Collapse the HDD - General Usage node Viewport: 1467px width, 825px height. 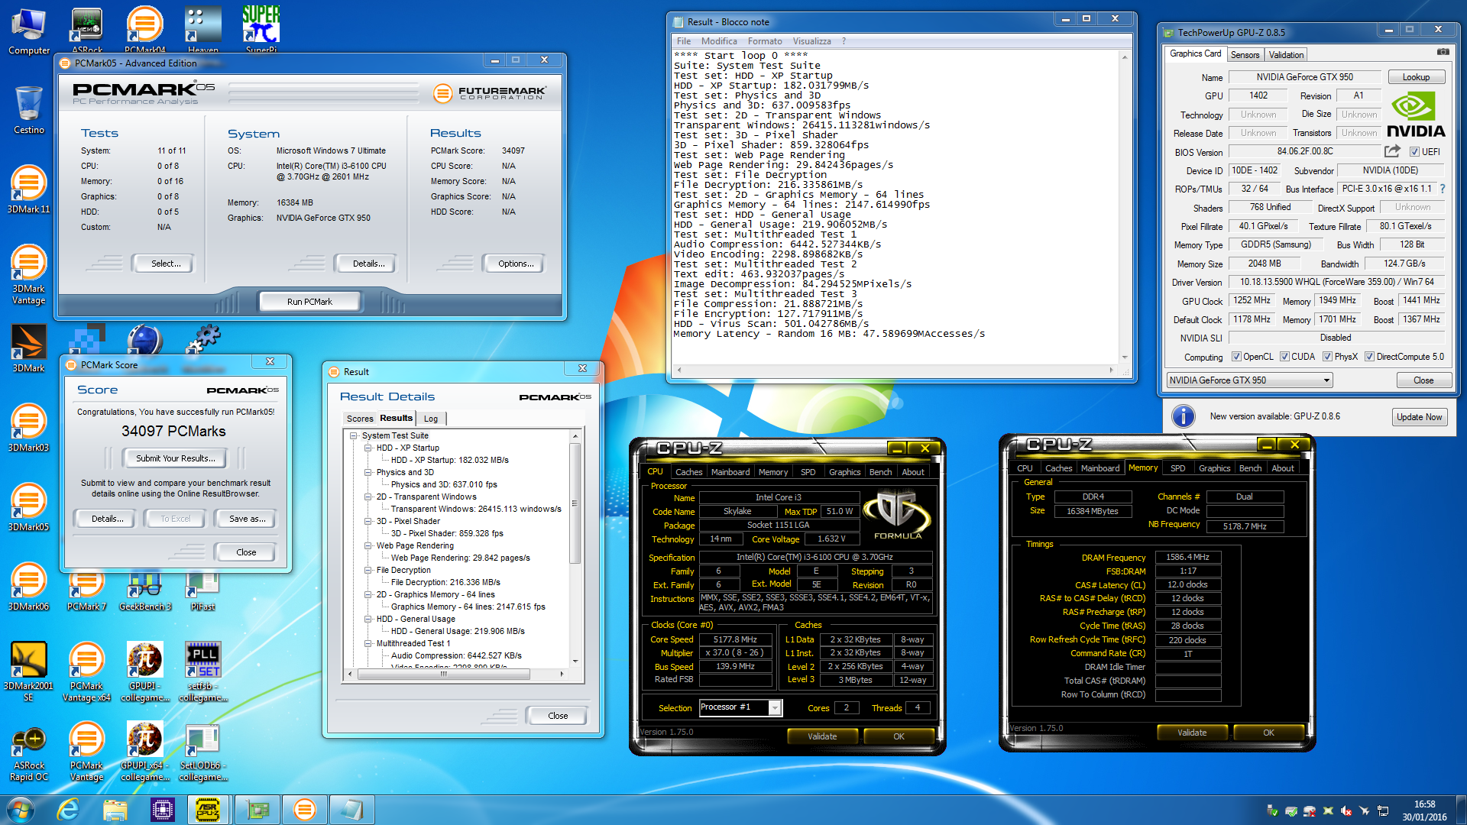click(x=368, y=619)
